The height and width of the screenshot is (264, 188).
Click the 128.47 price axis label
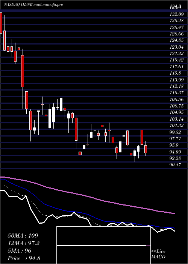click(x=177, y=28)
